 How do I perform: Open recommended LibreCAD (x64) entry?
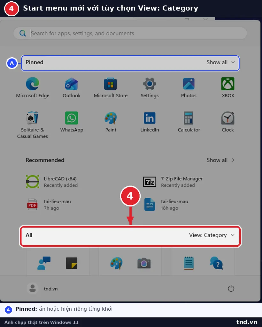[52, 182]
